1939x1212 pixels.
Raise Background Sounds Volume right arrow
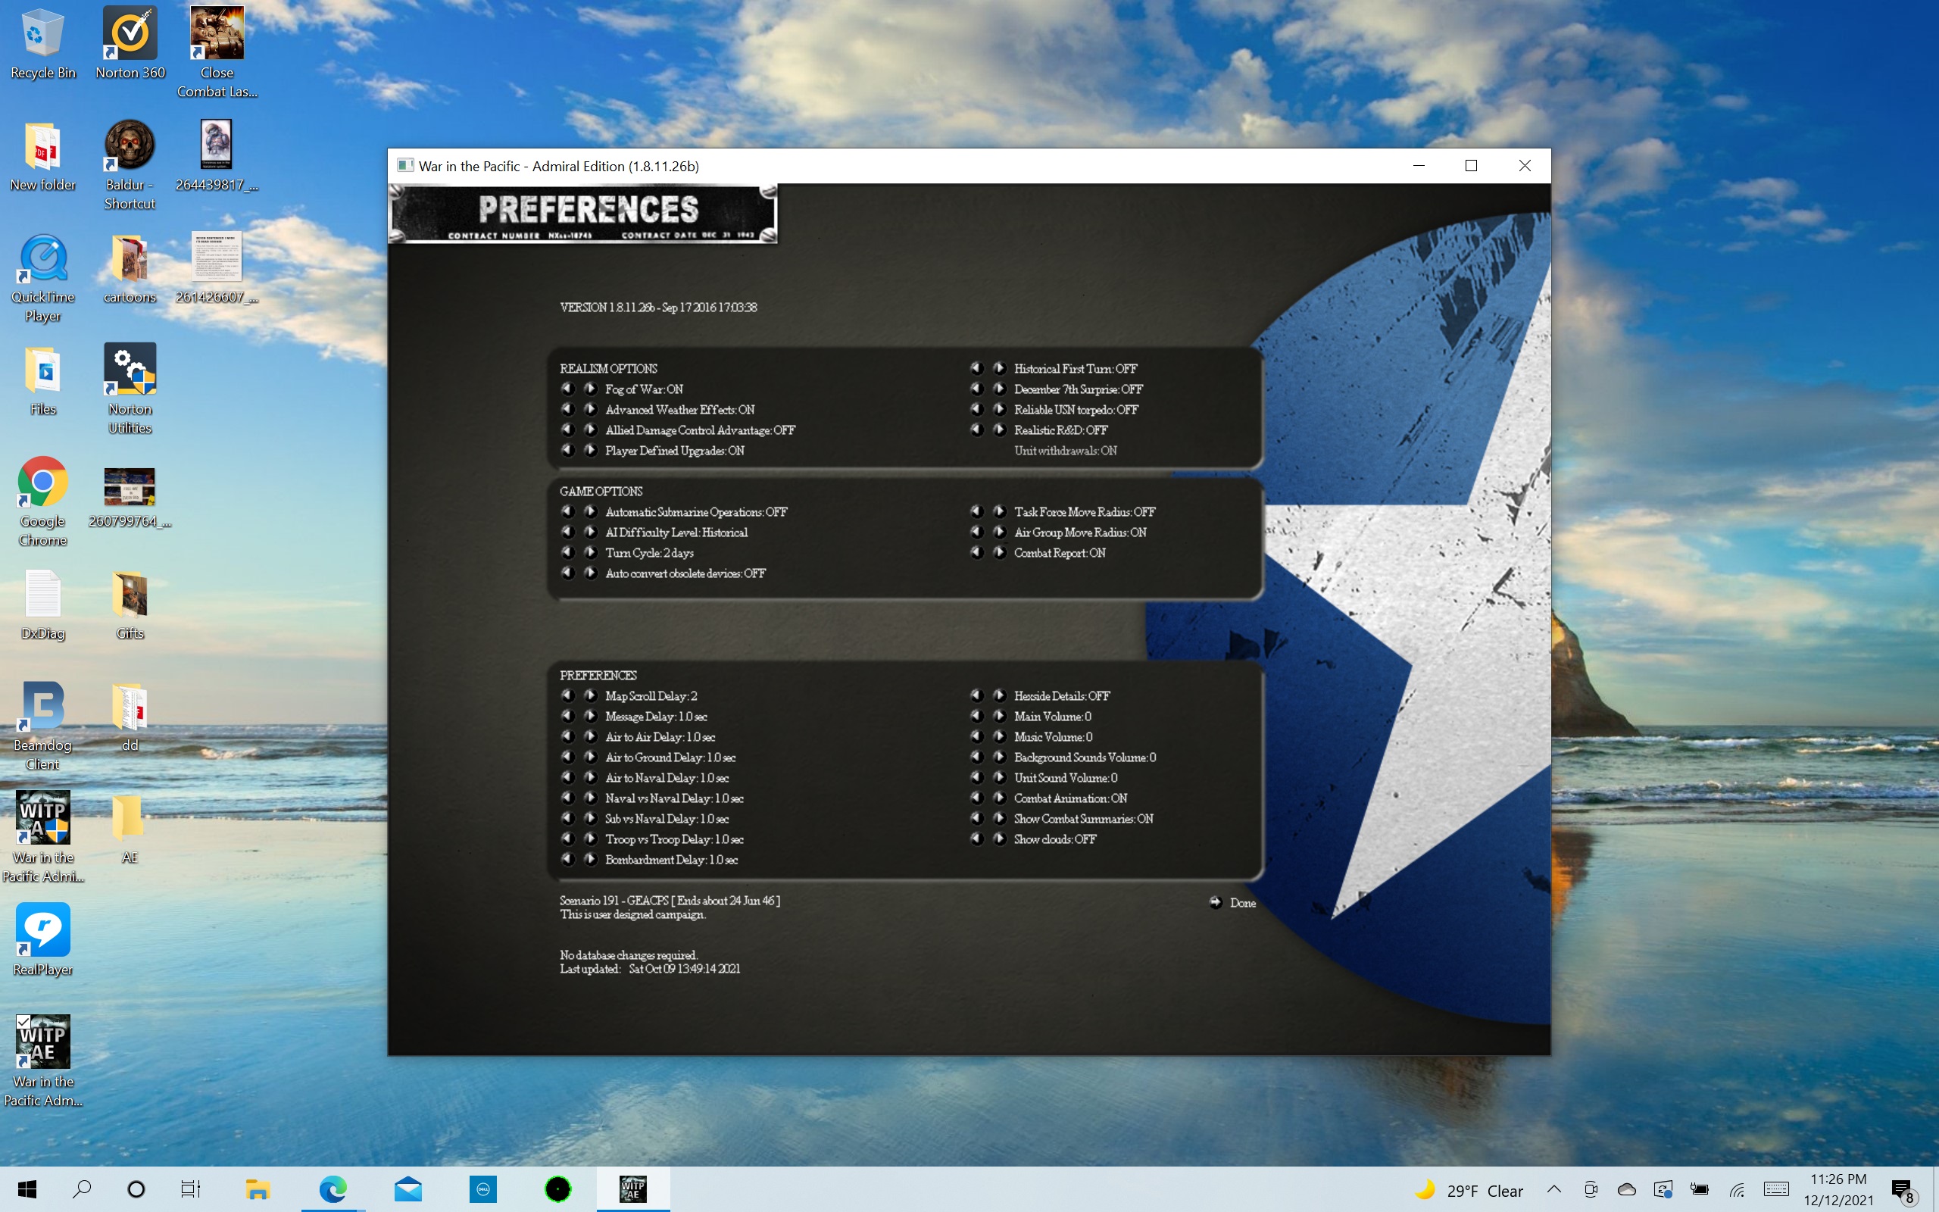[999, 757]
